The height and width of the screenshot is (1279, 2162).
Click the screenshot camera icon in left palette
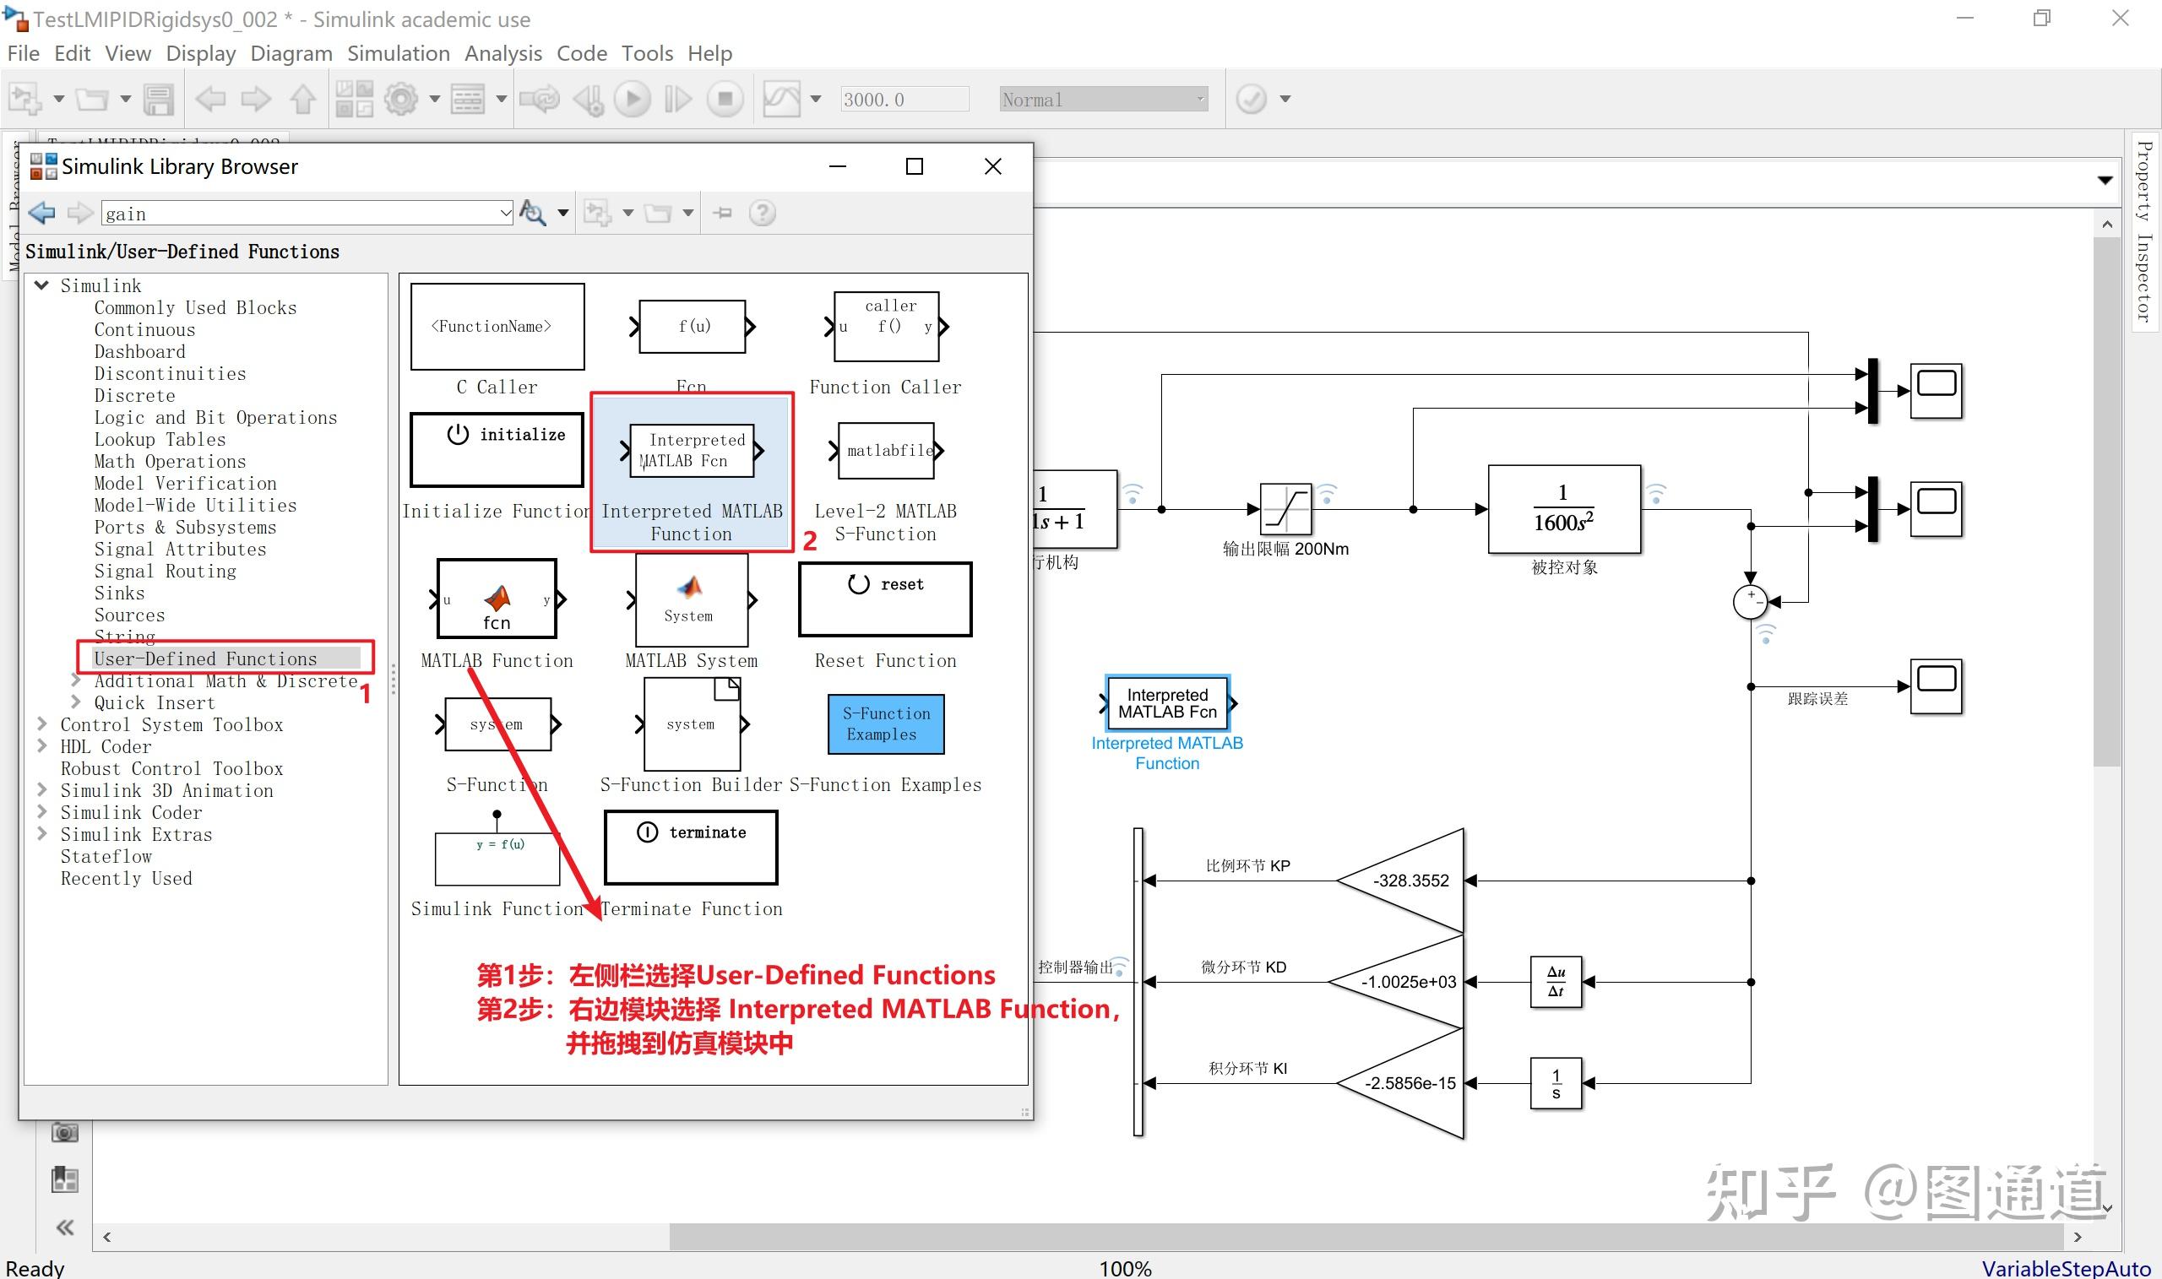65,1131
